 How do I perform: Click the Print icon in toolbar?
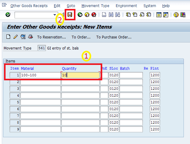coord(104,15)
